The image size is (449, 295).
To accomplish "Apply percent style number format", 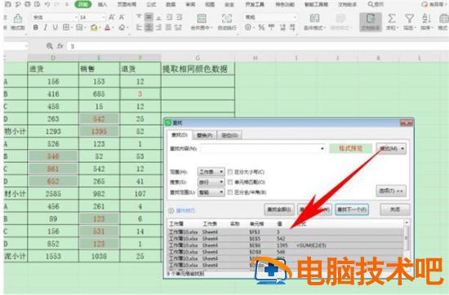I will (261, 28).
